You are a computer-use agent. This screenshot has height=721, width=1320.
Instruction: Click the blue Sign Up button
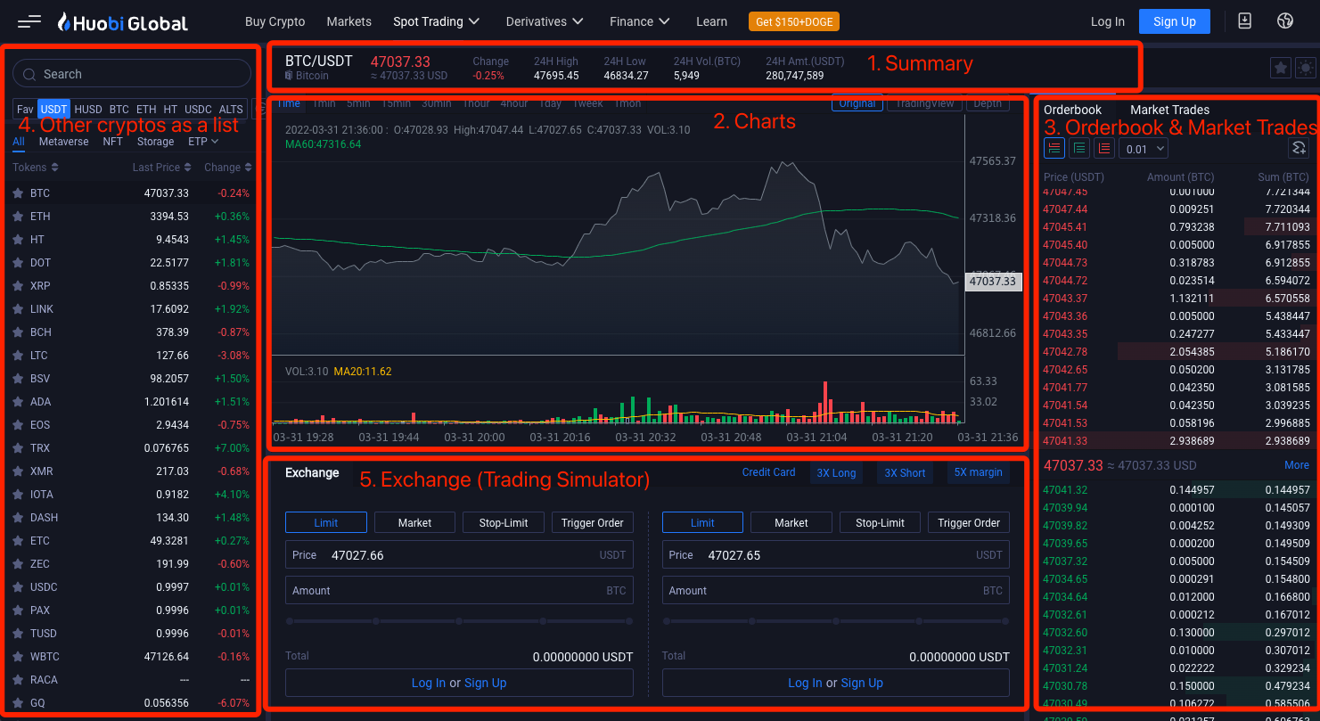pos(1174,21)
